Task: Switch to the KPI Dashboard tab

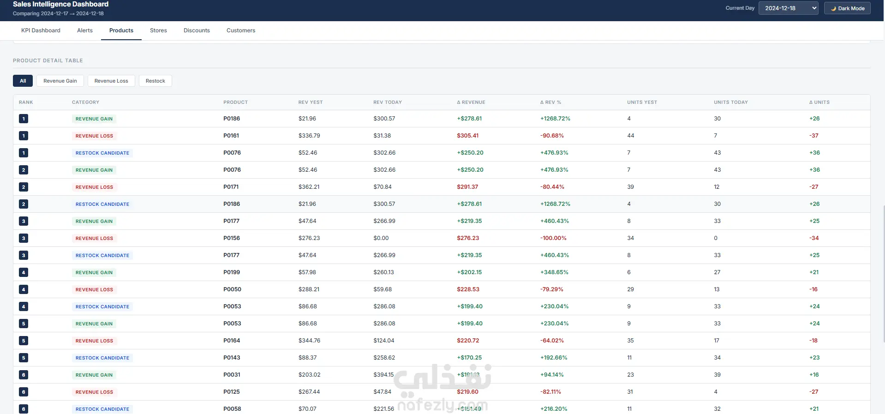Action: [x=41, y=30]
